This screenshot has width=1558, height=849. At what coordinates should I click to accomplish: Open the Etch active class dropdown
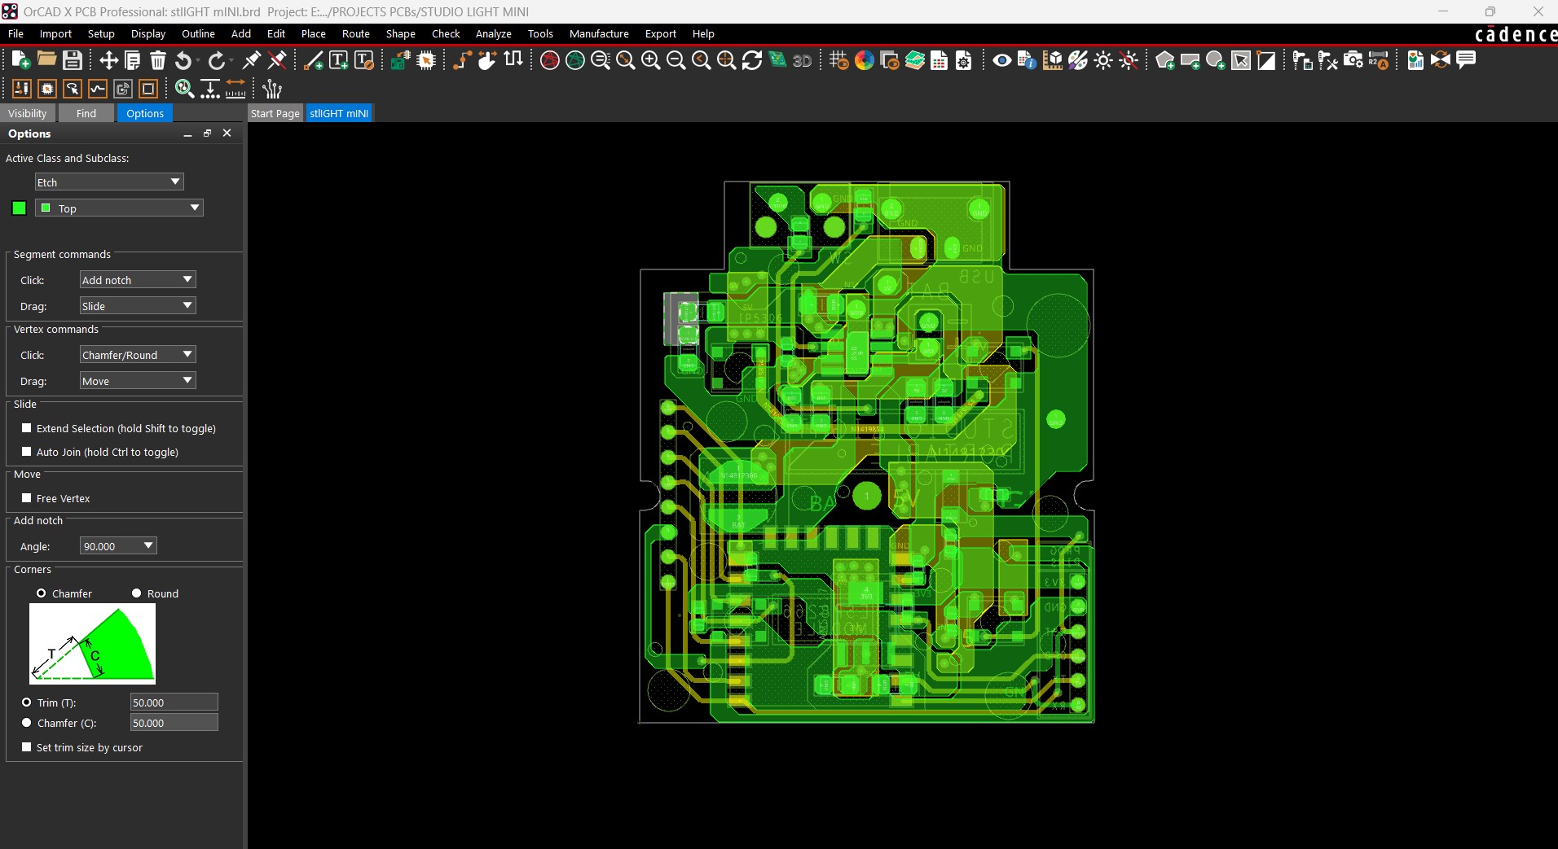click(x=108, y=182)
